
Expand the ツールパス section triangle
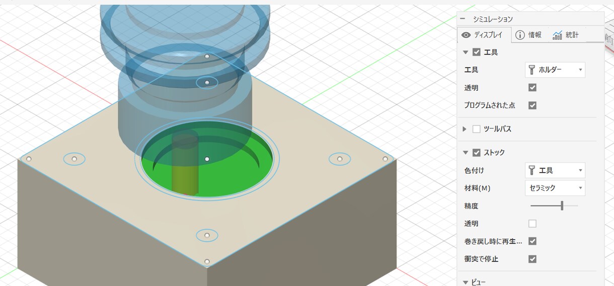pyautogui.click(x=465, y=129)
